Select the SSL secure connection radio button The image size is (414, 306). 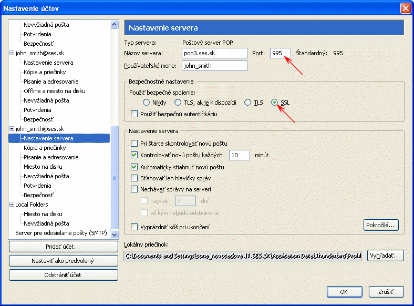click(x=275, y=103)
